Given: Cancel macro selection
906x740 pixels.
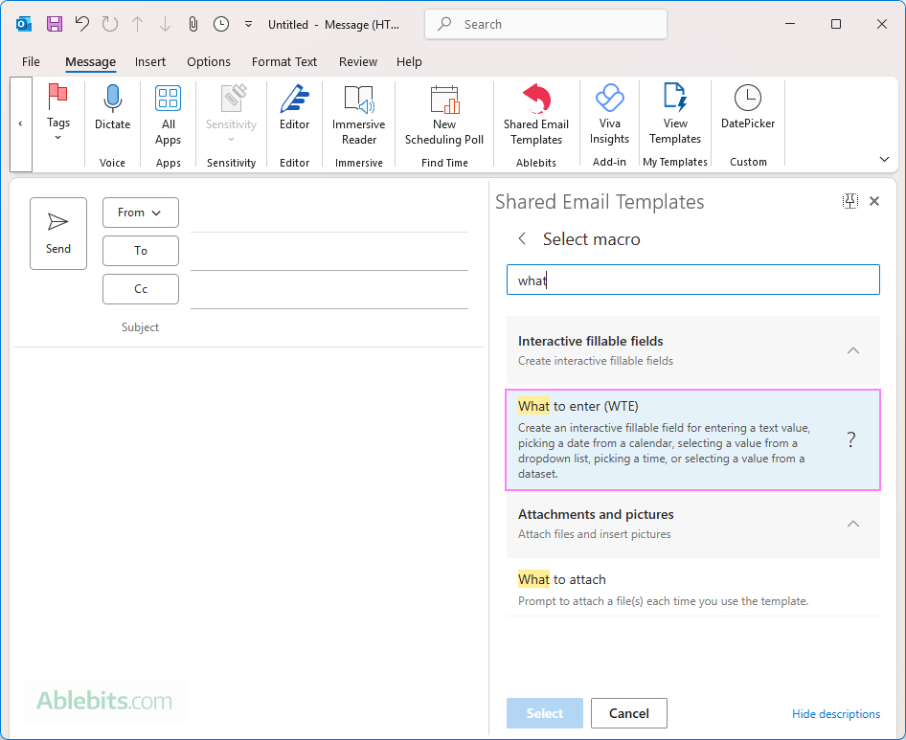Looking at the screenshot, I should pos(629,713).
